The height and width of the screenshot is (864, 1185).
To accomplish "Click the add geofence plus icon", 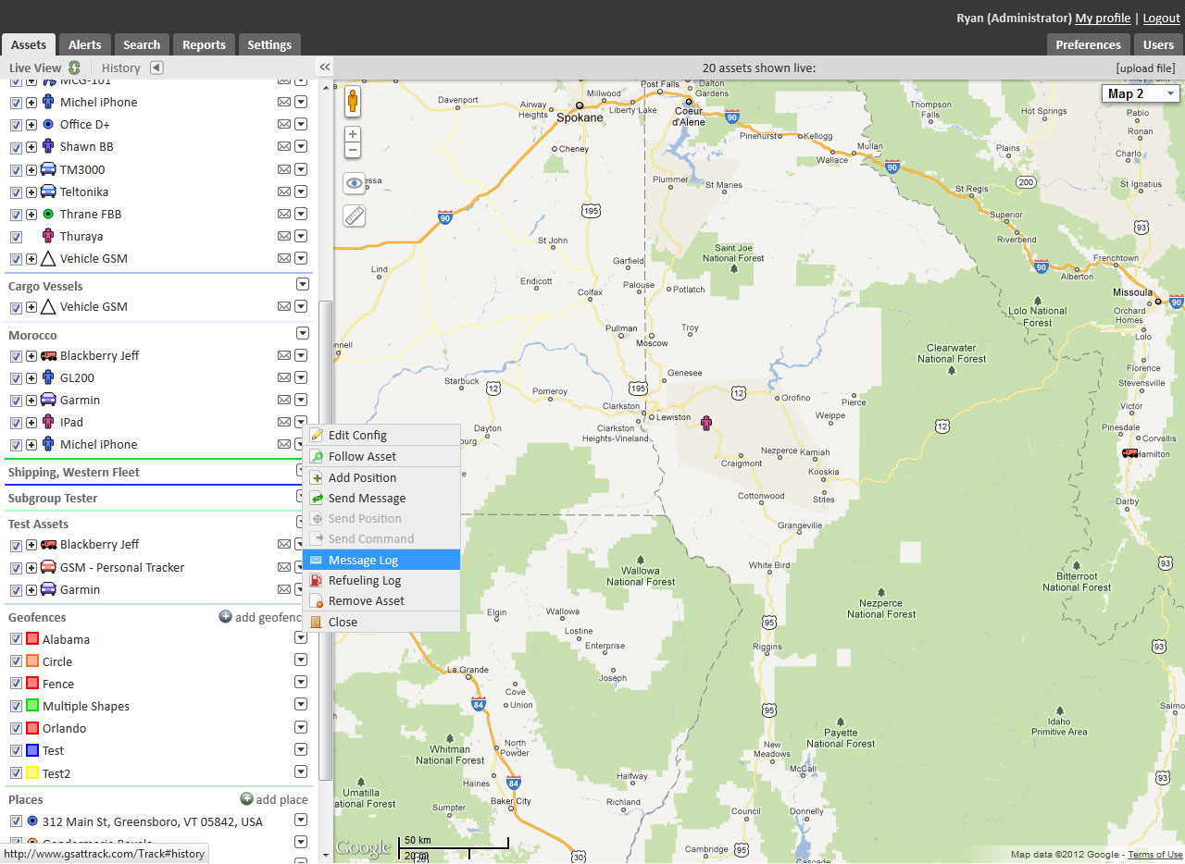I will point(225,617).
